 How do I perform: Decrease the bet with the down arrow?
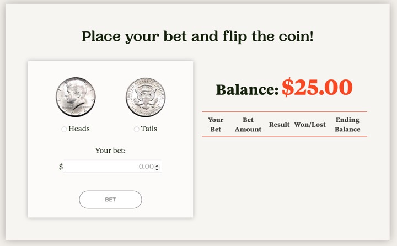pos(157,169)
